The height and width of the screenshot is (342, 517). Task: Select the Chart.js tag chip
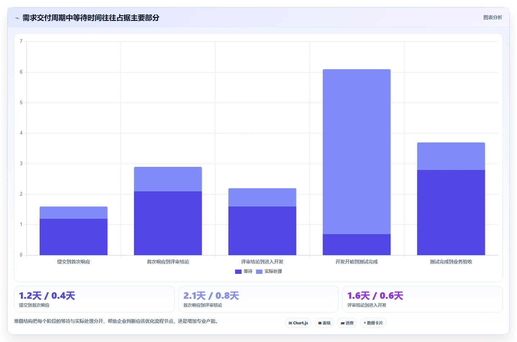pos(298,323)
